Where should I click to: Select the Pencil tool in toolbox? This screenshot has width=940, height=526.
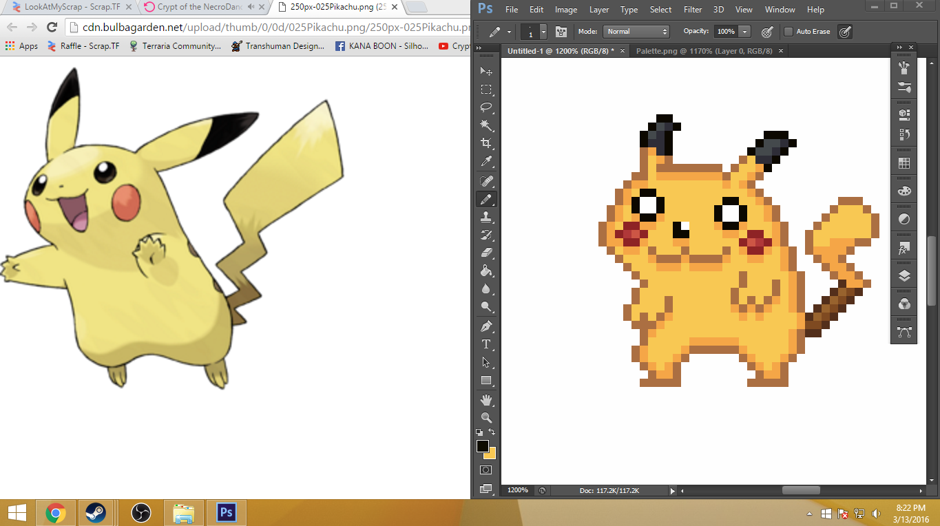tap(486, 199)
